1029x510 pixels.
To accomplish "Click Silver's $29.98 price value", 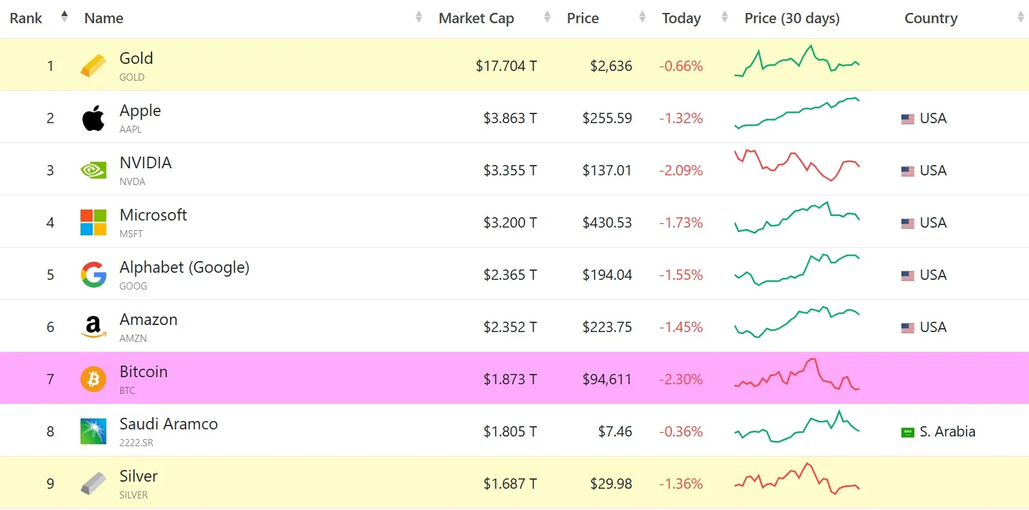I will 611,484.
